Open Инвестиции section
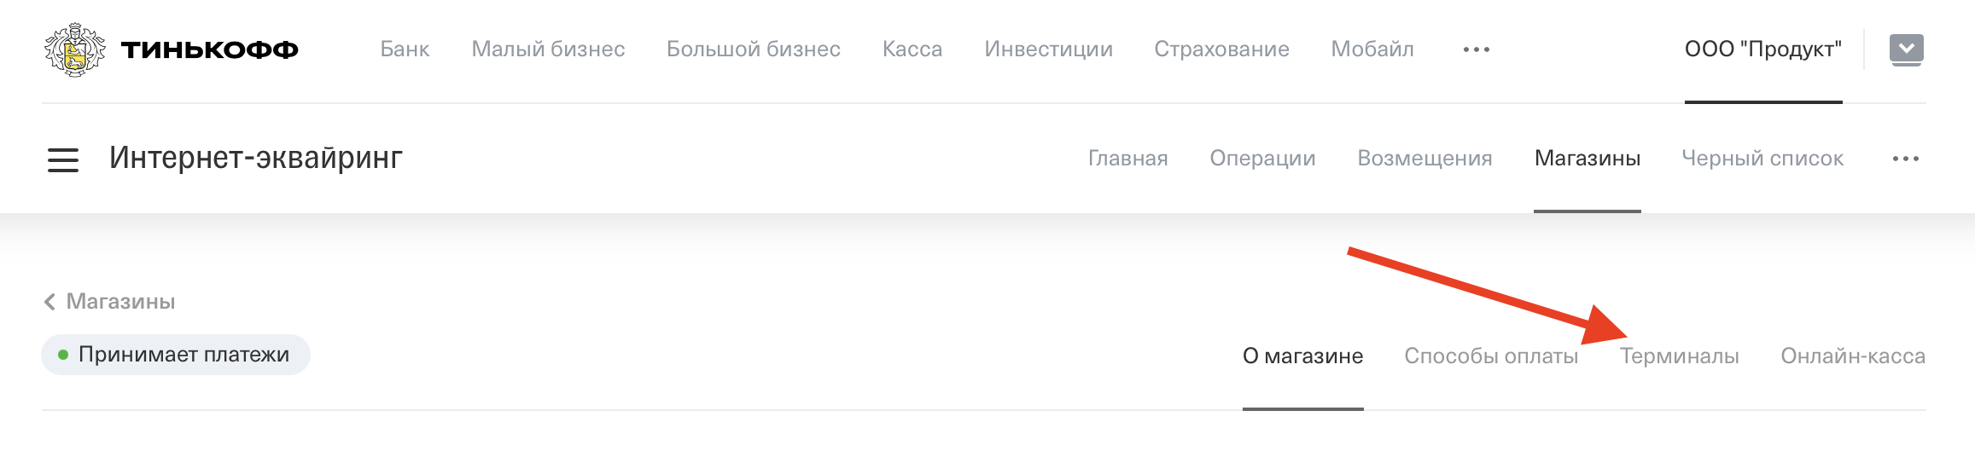Screen dimensions: 1975x457 coord(1048,49)
